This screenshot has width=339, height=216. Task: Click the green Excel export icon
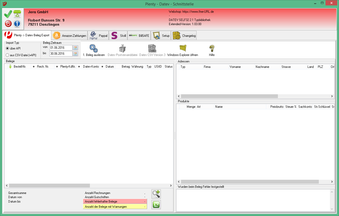pyautogui.click(x=156, y=205)
